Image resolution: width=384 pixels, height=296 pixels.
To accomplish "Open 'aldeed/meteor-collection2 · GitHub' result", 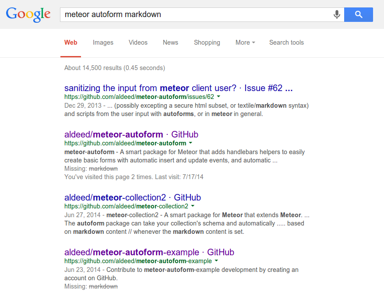I will [x=133, y=197].
